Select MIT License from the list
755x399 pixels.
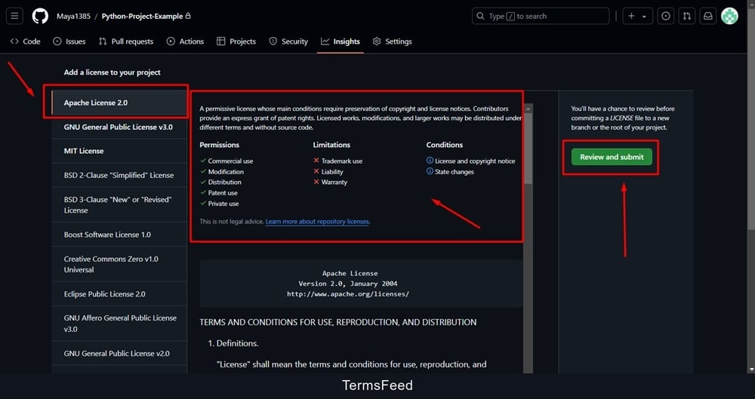(x=84, y=151)
